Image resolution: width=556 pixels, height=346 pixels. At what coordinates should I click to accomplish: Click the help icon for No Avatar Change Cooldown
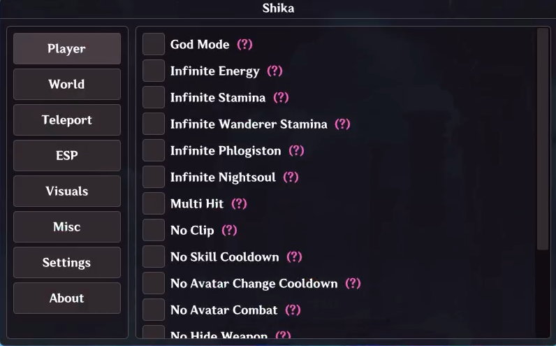(353, 283)
